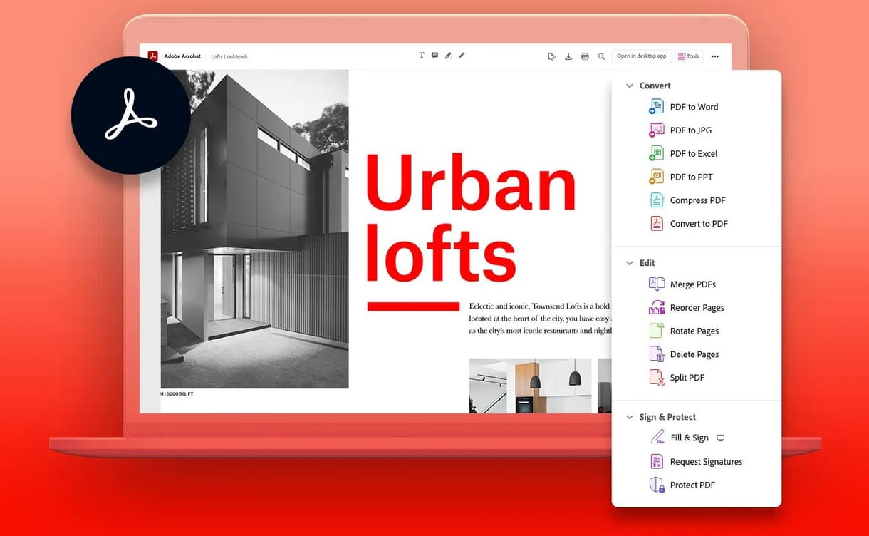The width and height of the screenshot is (869, 536).
Task: Collapse the Convert section chevron
Action: pyautogui.click(x=629, y=86)
